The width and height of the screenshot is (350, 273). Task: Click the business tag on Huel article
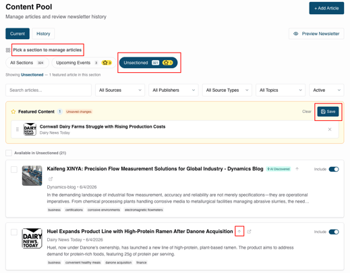tap(54, 262)
